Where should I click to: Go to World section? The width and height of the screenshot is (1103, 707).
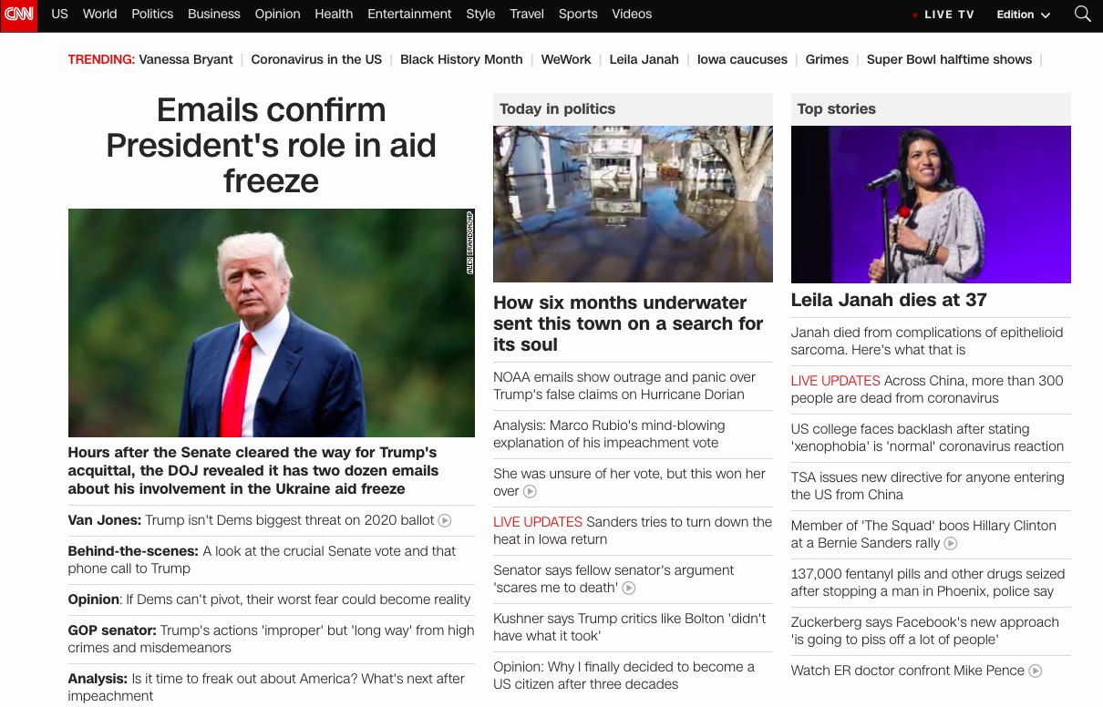99,14
